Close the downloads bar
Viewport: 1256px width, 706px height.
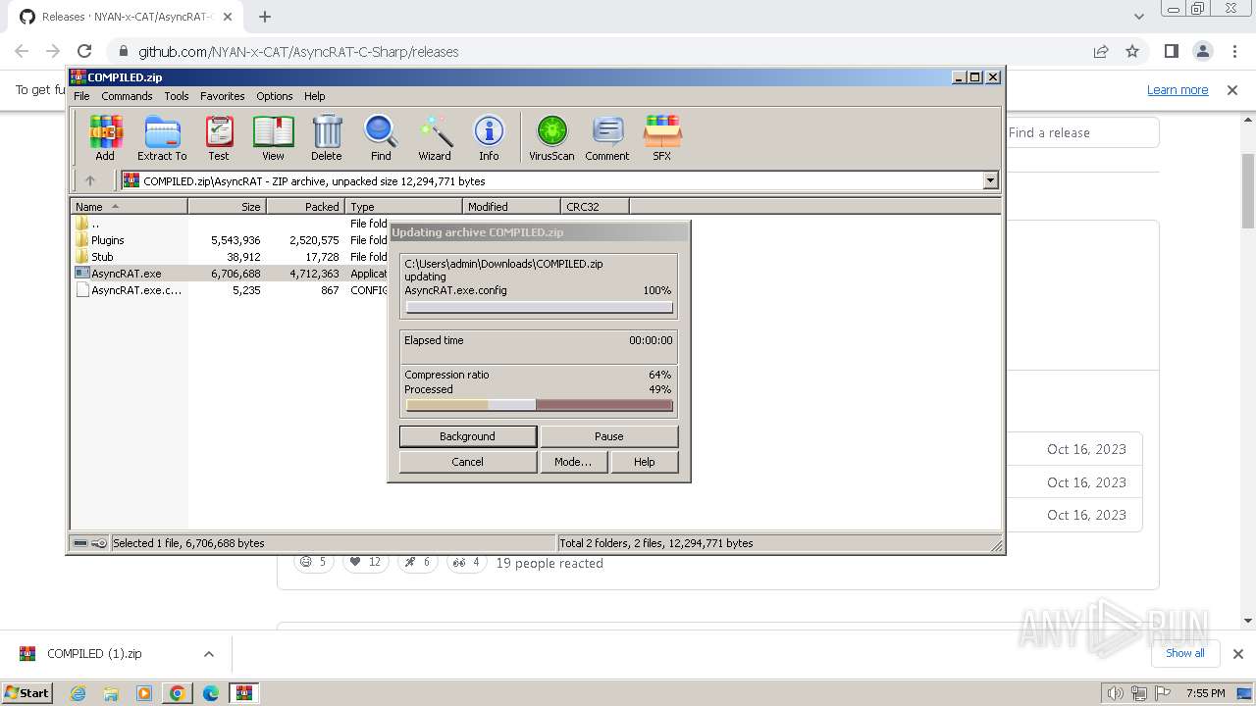click(x=1237, y=653)
